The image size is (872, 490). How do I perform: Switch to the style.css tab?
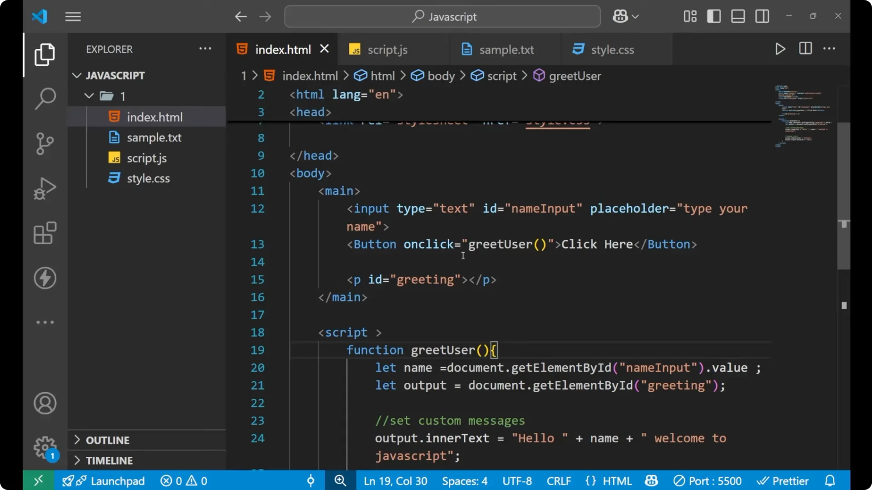click(613, 49)
